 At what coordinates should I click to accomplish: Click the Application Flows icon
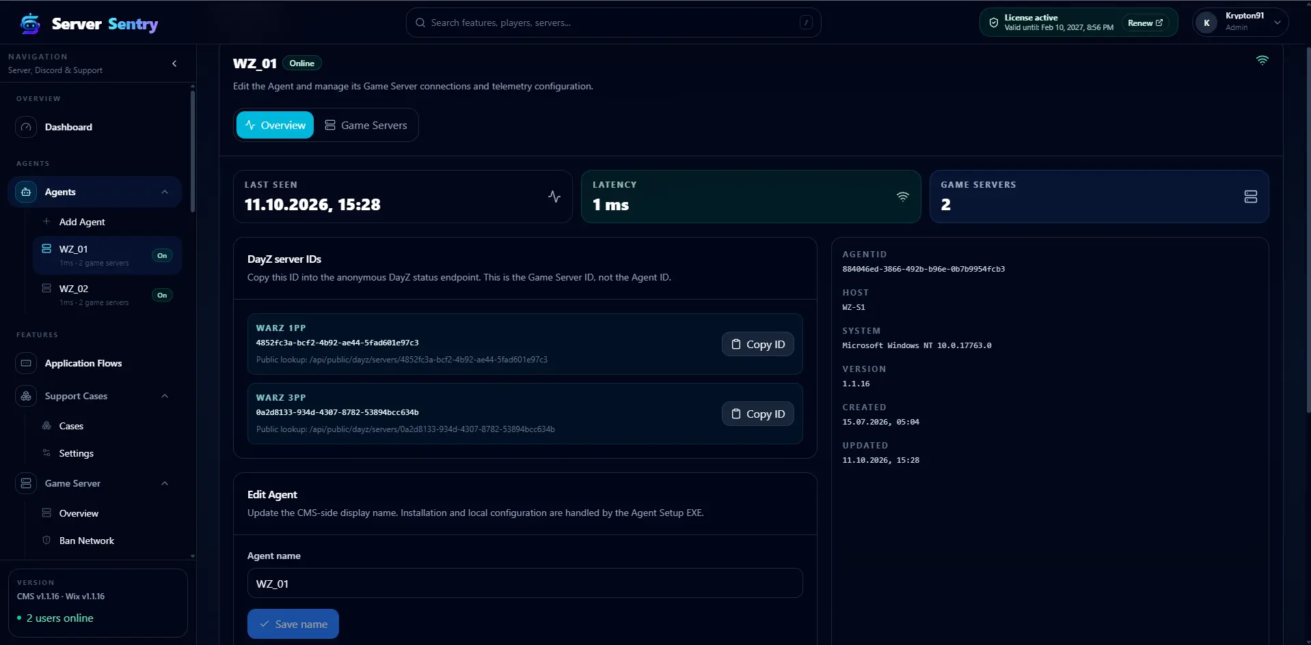(x=26, y=363)
